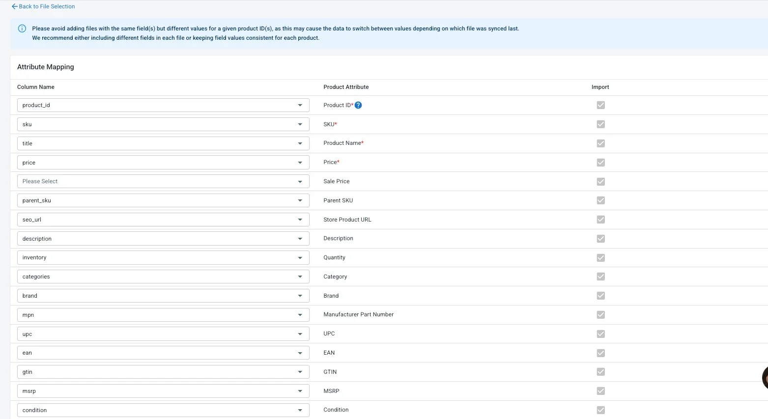Toggle the Import checkbox for Parent SKU
This screenshot has height=419, width=768.
(x=600, y=200)
